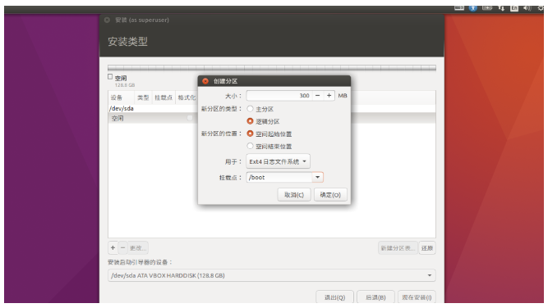Click the partition size field showing 300
Screen dimensions: 548x308
point(279,96)
